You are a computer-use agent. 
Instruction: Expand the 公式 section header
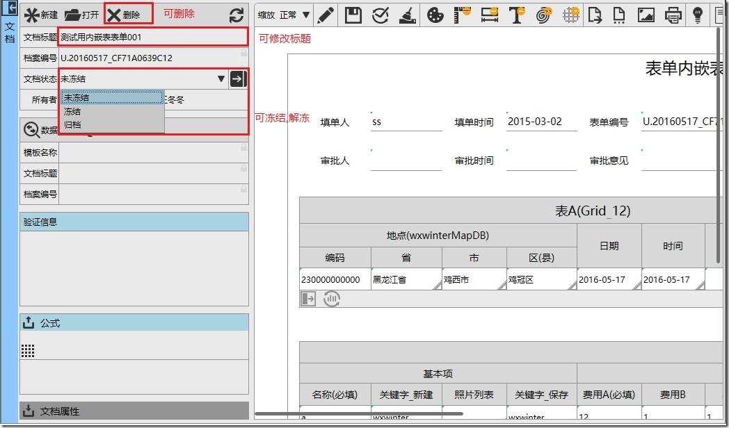pyautogui.click(x=134, y=322)
